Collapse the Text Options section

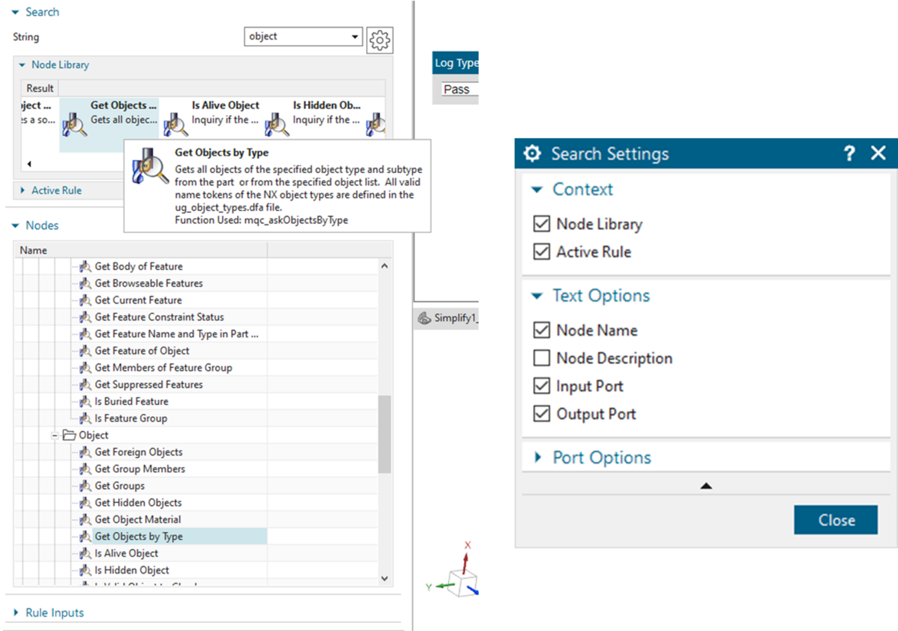click(537, 296)
